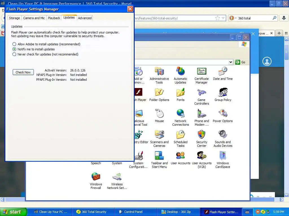Open search engine selector dropdown
The width and height of the screenshot is (289, 216).
[x=233, y=18]
